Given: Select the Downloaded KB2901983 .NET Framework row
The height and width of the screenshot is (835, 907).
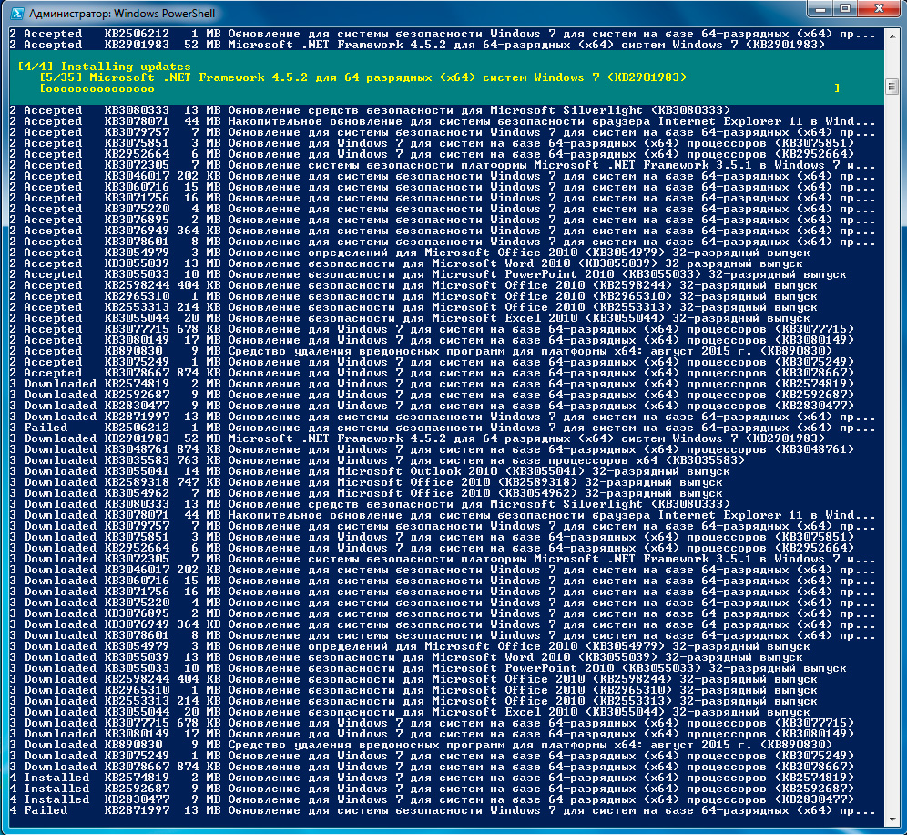Looking at the screenshot, I should [417, 438].
